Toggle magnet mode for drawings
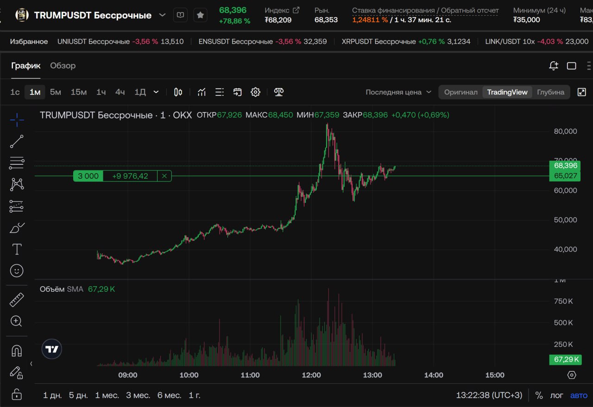Image resolution: width=593 pixels, height=407 pixels. pyautogui.click(x=17, y=351)
